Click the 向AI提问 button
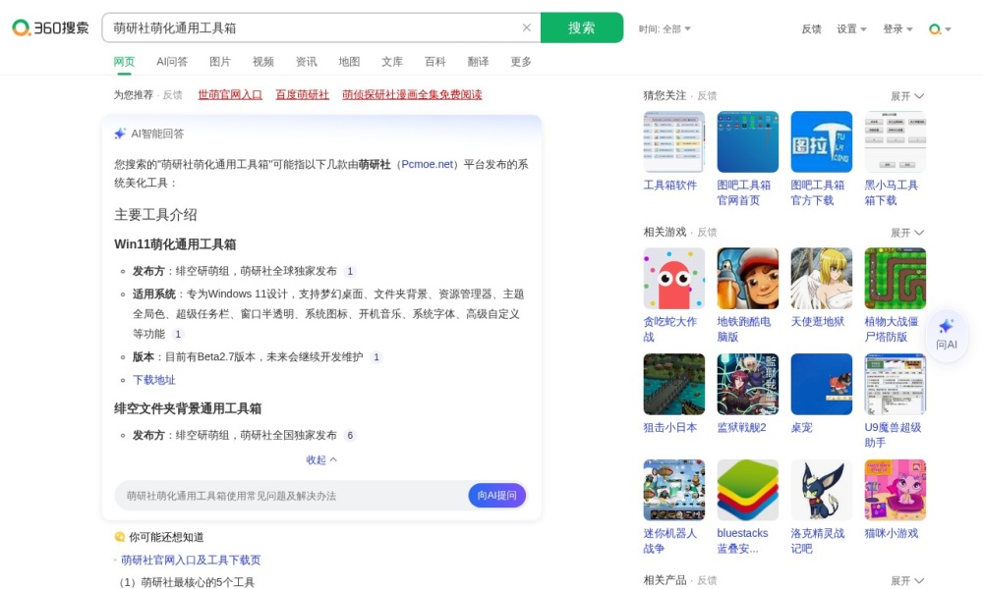 (497, 495)
